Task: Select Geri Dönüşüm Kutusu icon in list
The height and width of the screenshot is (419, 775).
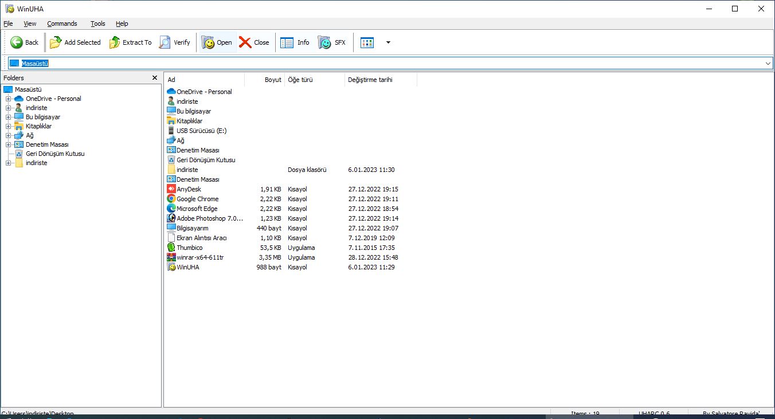Action: [171, 160]
